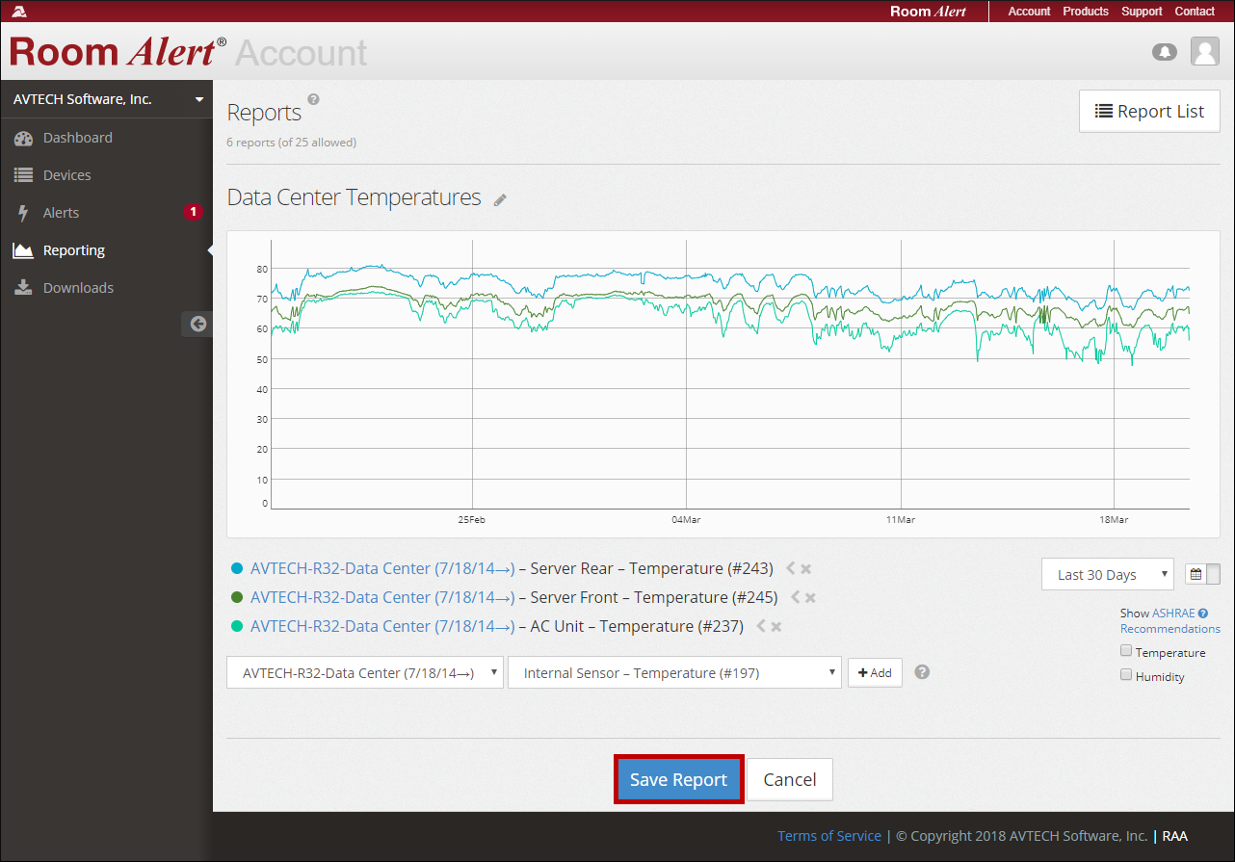Click the pencil icon to rename report

point(500,200)
